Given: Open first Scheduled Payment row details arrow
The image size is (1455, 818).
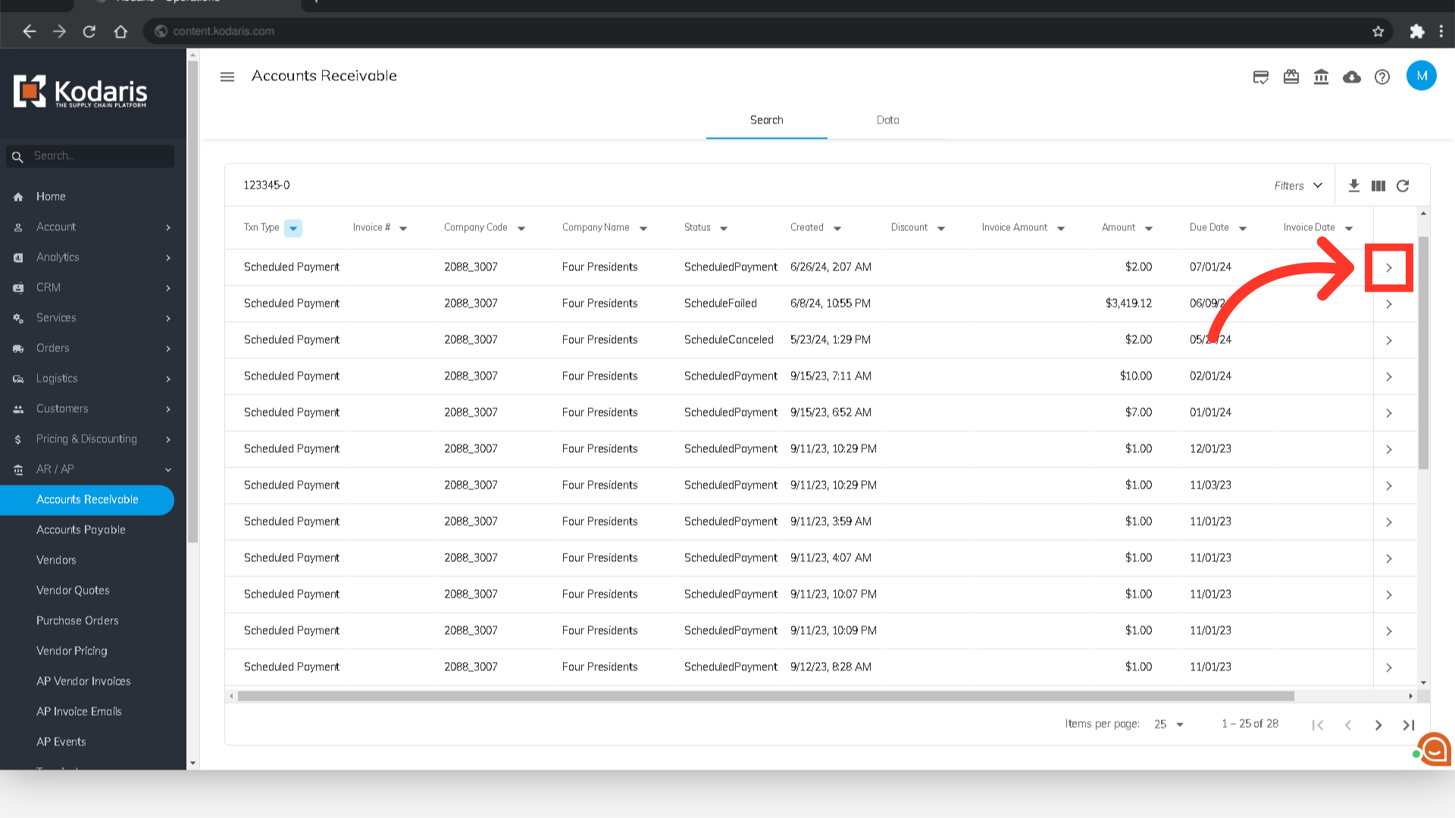Looking at the screenshot, I should (x=1389, y=267).
